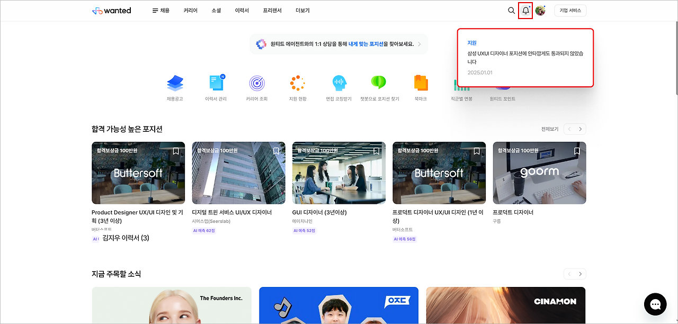Viewport: 678px width, 324px height.
Task: Click the 2025.01.01 notification date
Action: point(480,73)
